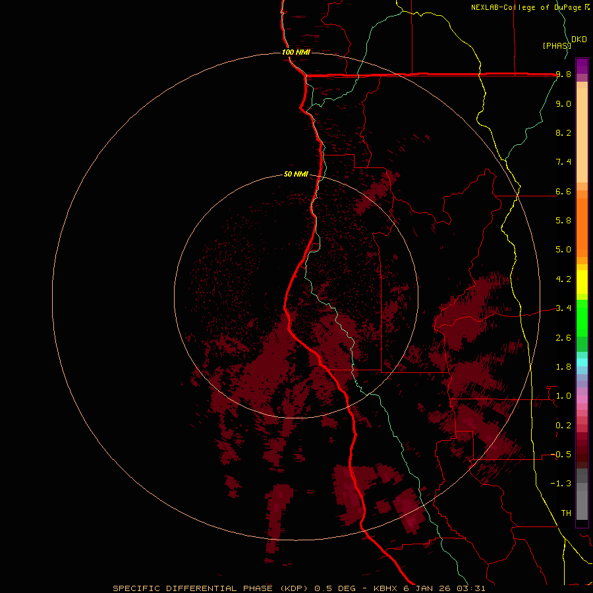593x593 pixels.
Task: Click the 6 JAN 26 date text
Action: (x=428, y=588)
